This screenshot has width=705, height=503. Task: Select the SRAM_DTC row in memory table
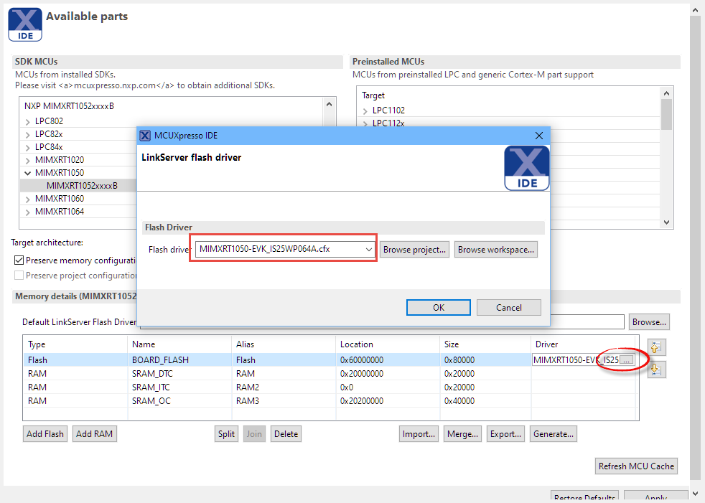coord(152,375)
